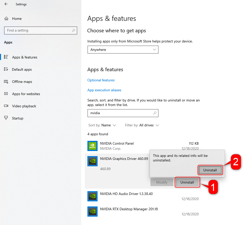The width and height of the screenshot is (248, 225).
Task: Click the app search field containing nvidia
Action: 123,113
